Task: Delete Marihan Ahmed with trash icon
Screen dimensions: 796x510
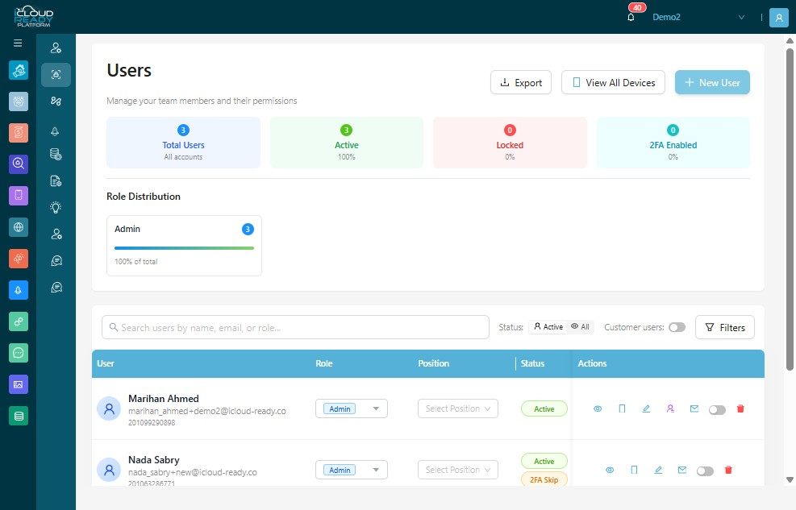Action: point(740,408)
